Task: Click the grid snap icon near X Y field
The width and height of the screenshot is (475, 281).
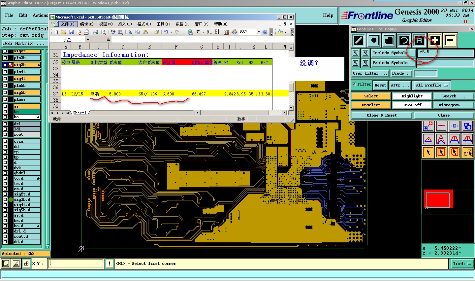Action: pos(26,263)
